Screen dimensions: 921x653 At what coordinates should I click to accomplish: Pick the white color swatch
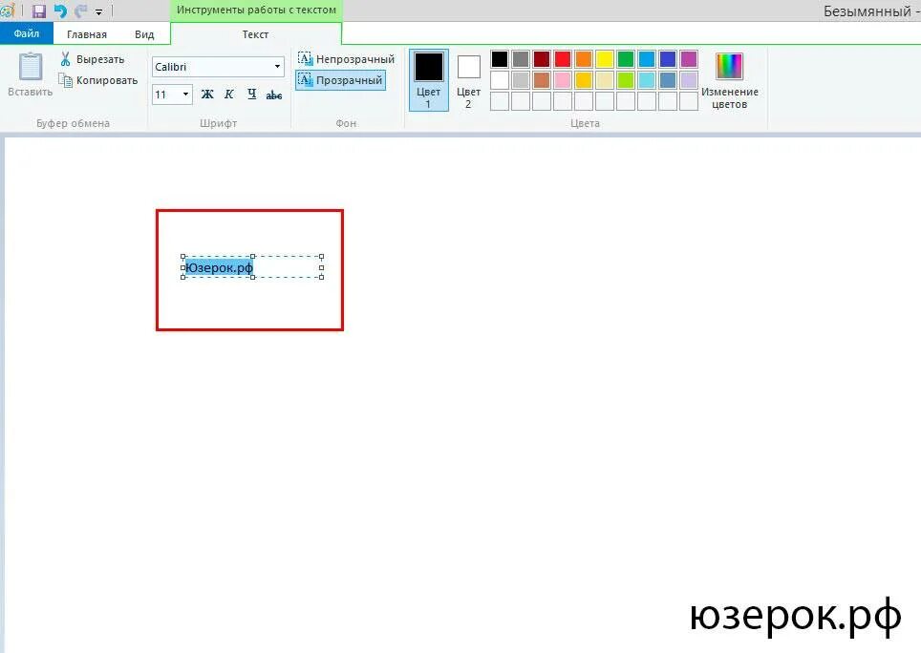[x=500, y=80]
